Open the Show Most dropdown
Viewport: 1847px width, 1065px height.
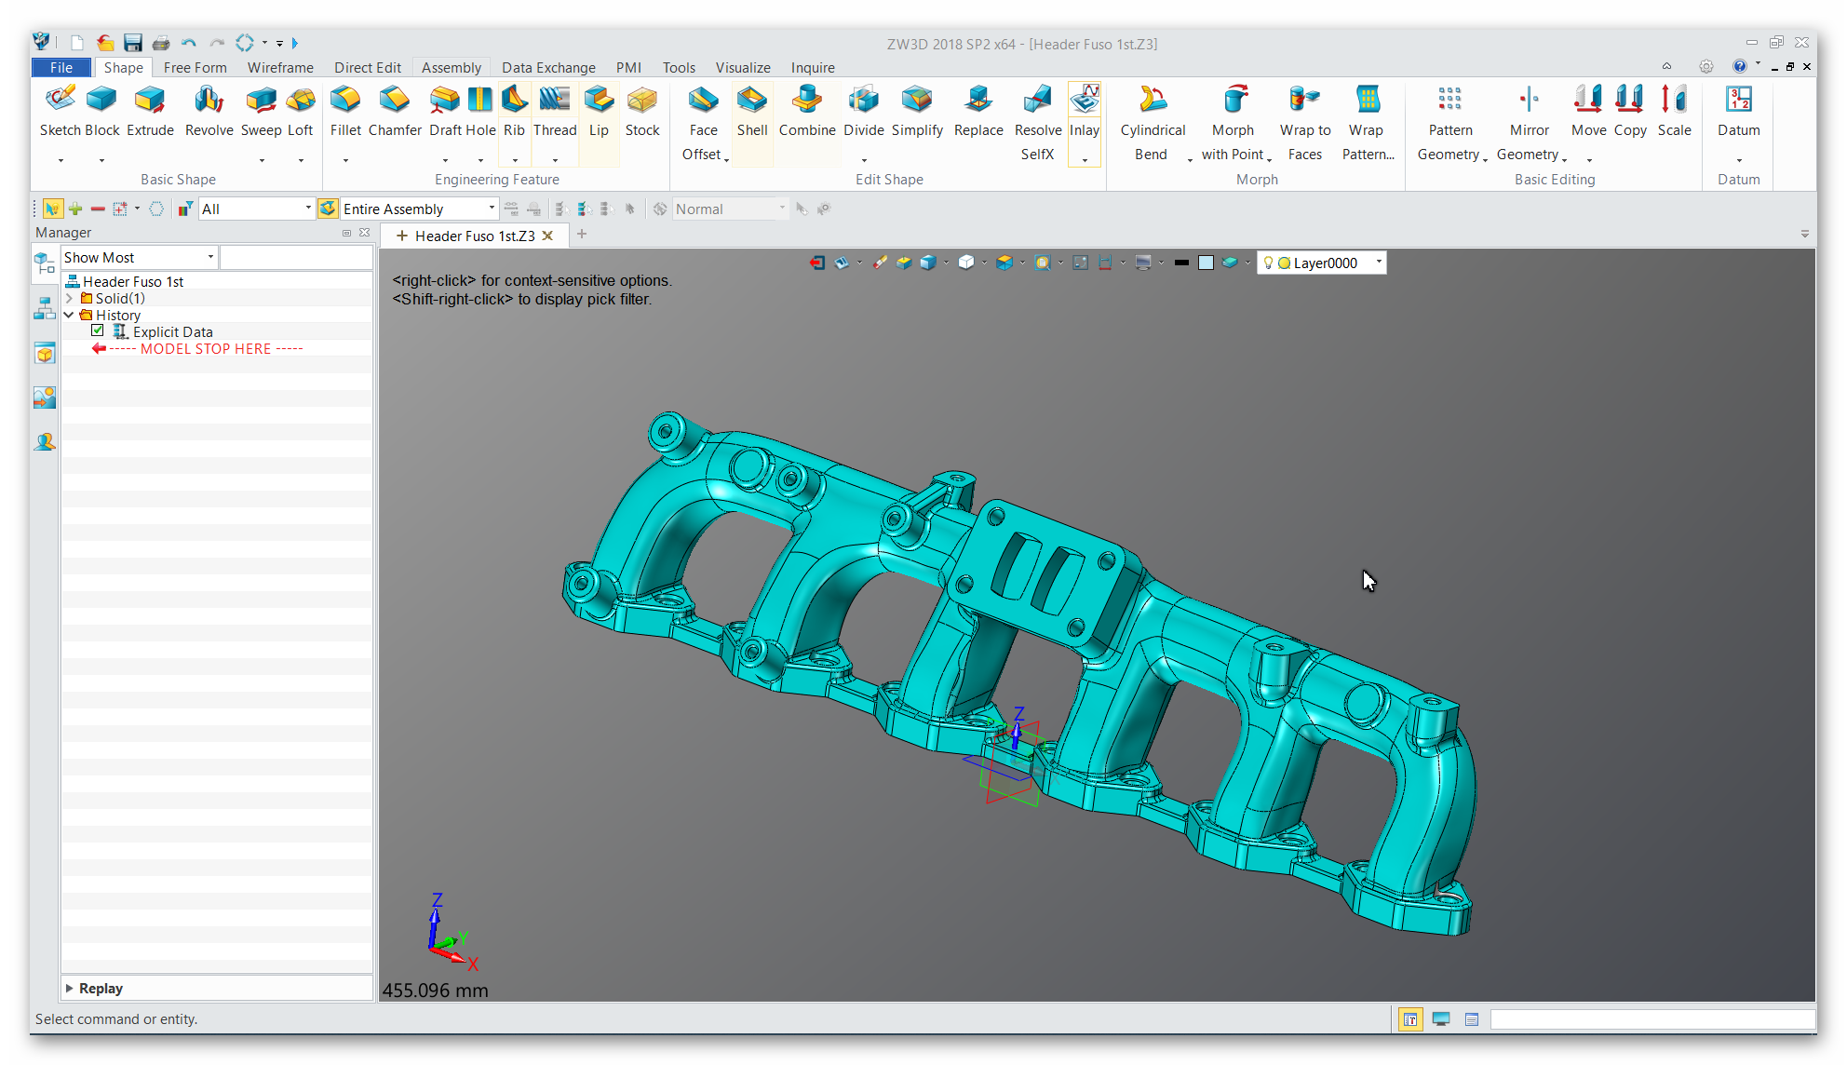pyautogui.click(x=210, y=257)
